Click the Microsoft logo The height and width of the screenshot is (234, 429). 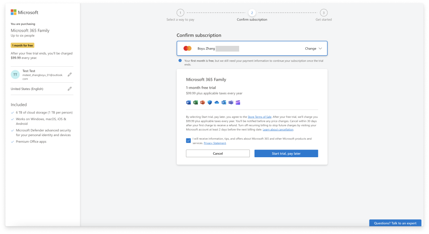point(24,12)
